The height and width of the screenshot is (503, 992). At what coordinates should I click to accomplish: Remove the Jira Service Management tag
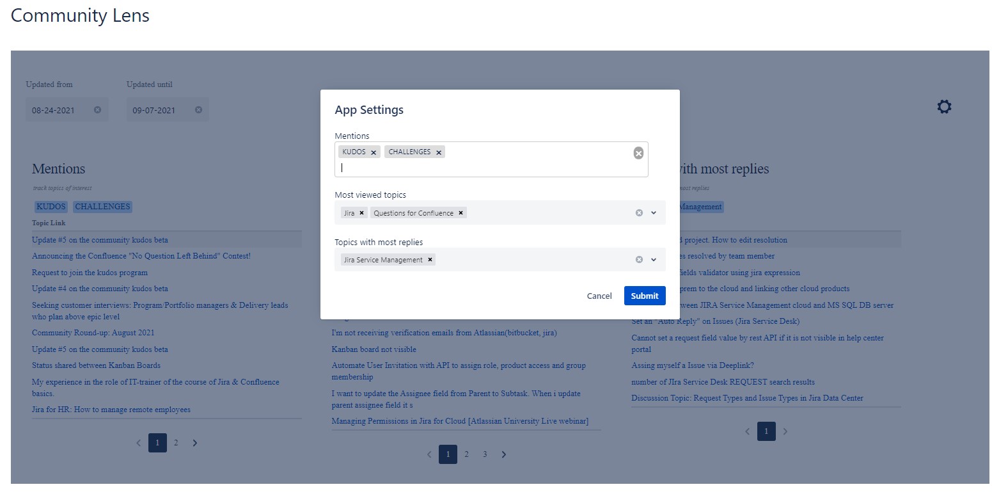coord(430,260)
